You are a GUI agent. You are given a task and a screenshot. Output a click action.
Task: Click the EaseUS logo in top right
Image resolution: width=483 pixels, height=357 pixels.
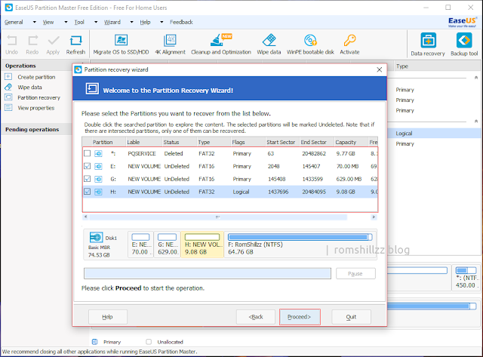click(462, 22)
